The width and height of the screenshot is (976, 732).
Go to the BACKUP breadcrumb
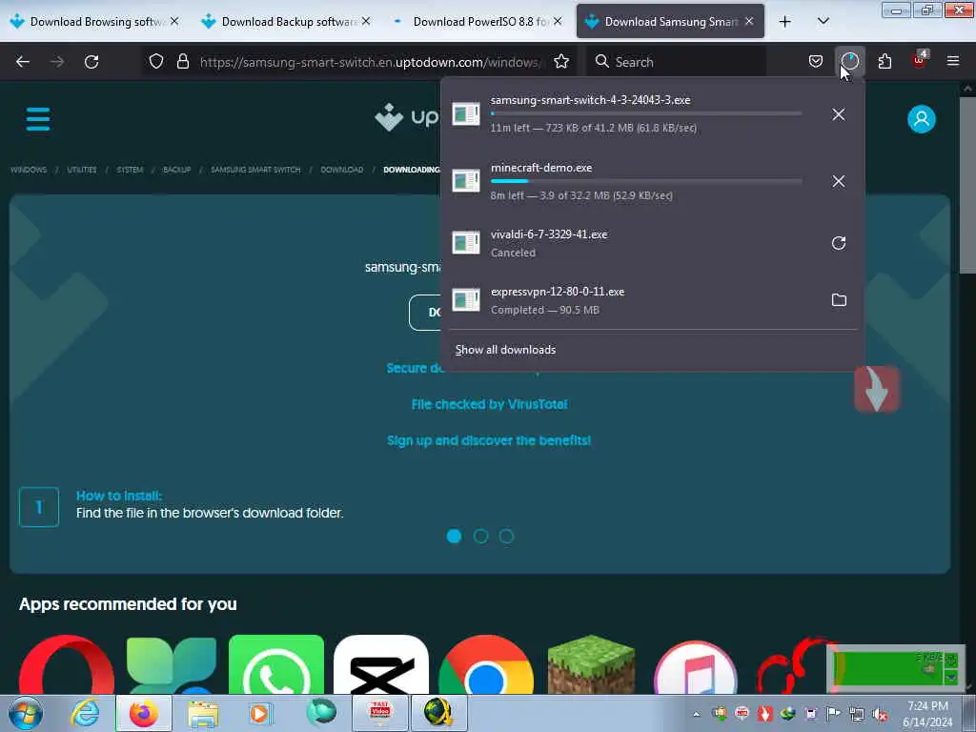pyautogui.click(x=176, y=170)
